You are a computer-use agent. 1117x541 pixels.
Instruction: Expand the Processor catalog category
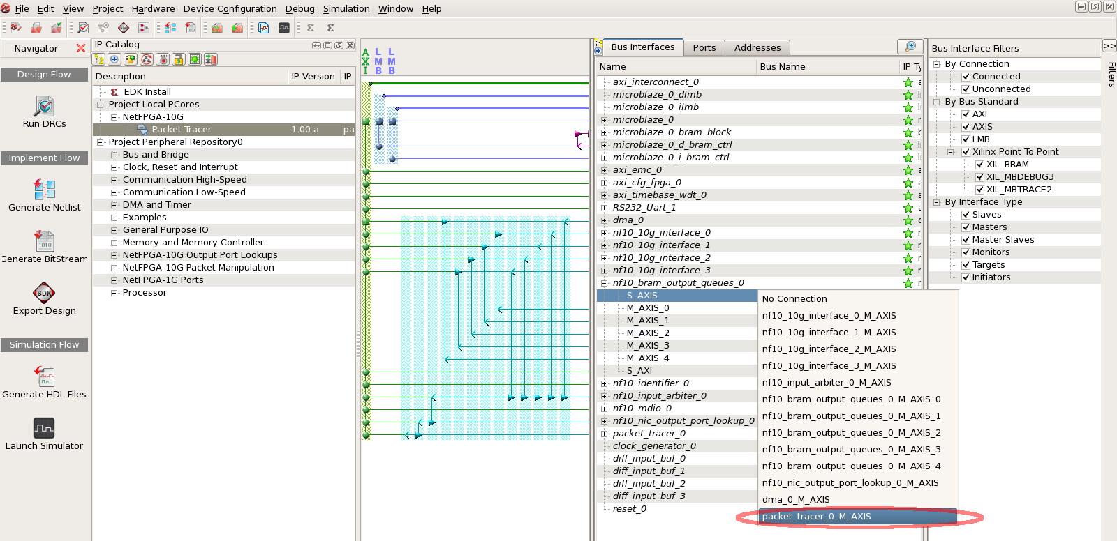pyautogui.click(x=114, y=293)
